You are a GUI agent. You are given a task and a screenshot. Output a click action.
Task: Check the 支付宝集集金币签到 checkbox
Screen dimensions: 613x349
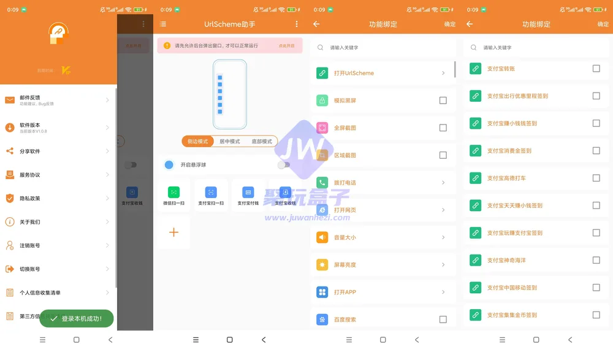[596, 315]
